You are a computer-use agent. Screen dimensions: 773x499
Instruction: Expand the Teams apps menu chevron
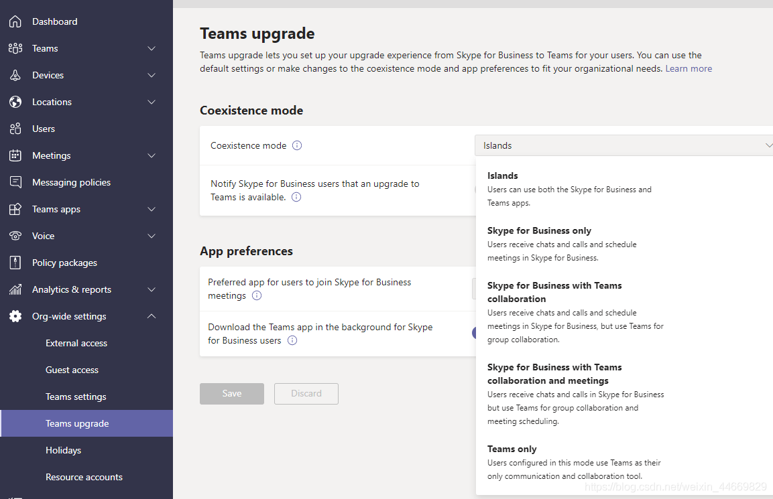click(152, 209)
